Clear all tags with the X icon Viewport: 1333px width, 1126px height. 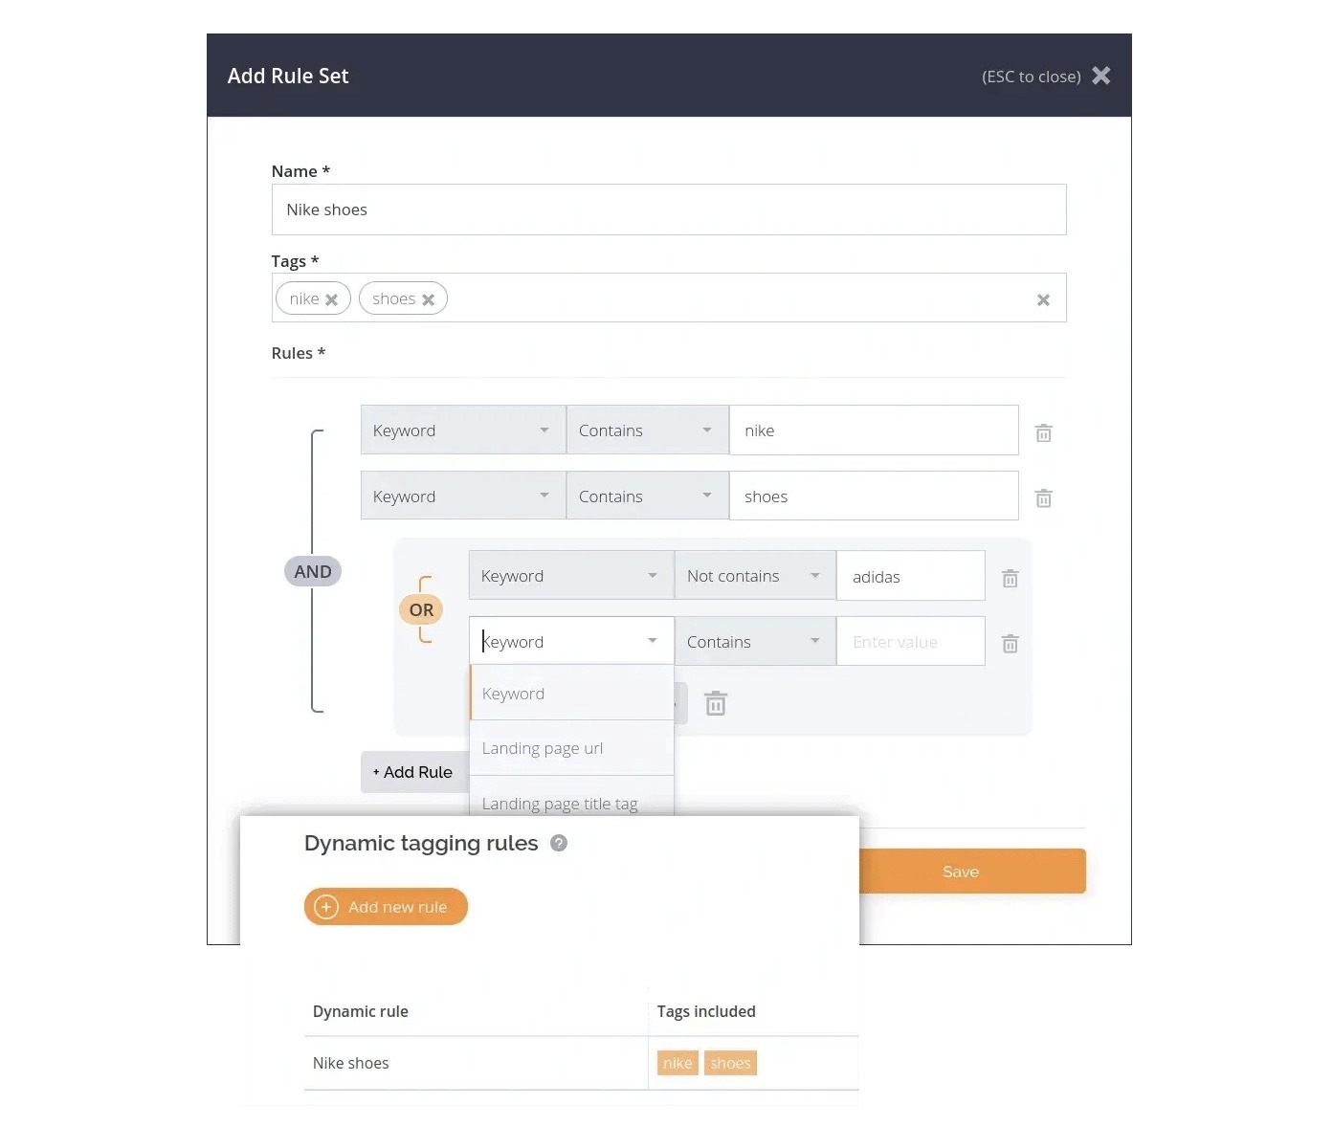1043,299
